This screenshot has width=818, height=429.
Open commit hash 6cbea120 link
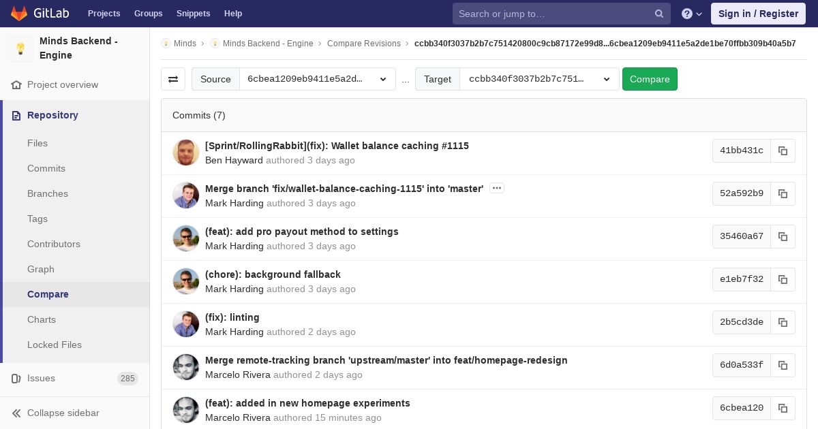point(742,408)
